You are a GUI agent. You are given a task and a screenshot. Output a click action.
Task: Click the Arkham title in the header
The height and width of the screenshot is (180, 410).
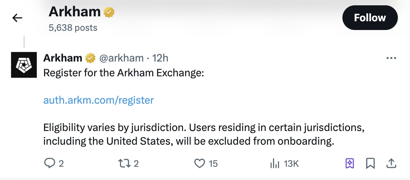click(x=74, y=12)
